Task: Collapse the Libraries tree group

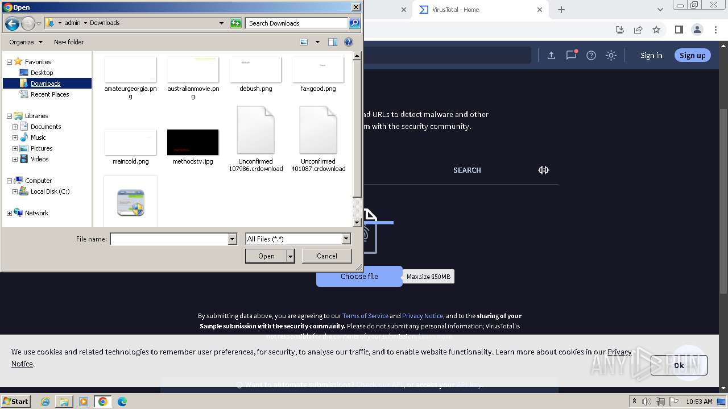Action: tap(9, 116)
